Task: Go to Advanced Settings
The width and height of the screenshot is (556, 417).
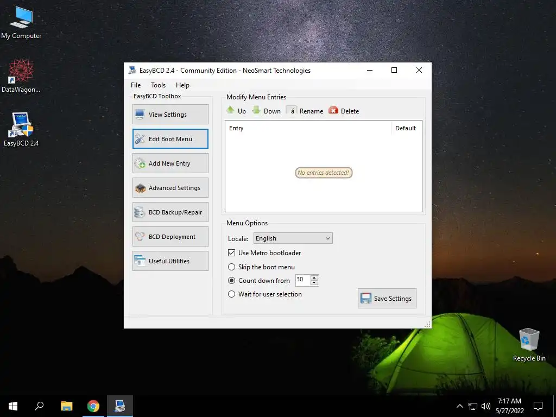Action: coord(170,187)
